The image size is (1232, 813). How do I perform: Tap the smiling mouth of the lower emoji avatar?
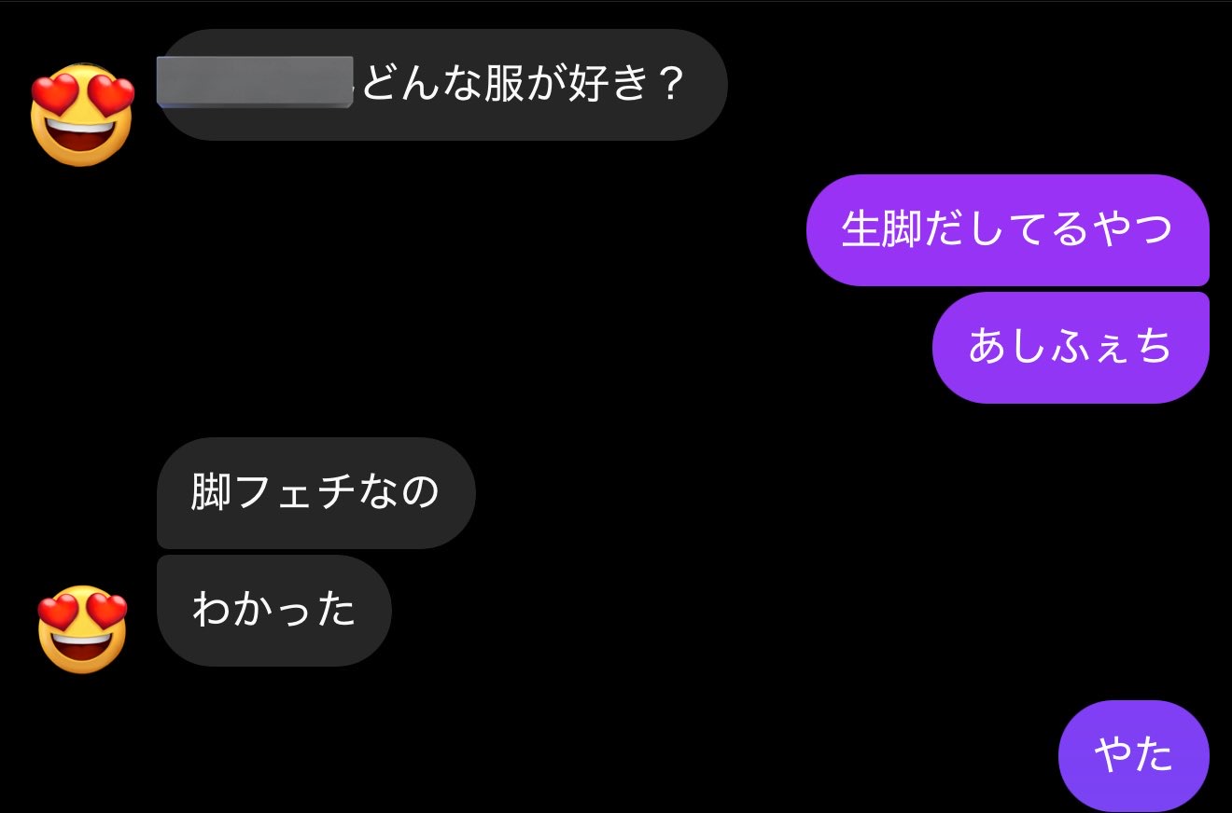click(x=82, y=652)
